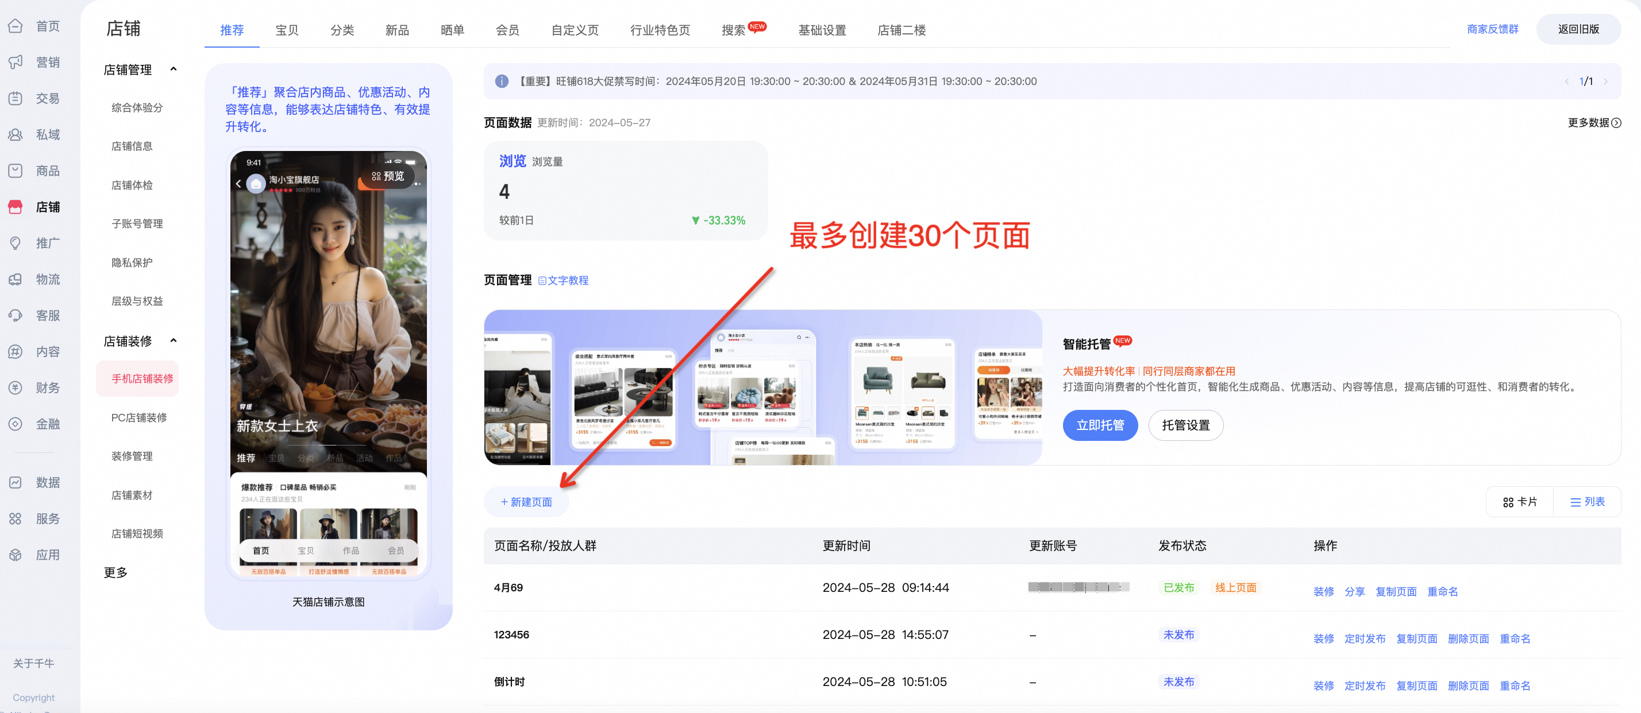The width and height of the screenshot is (1641, 713).
Task: Switch to the 会员 tab
Action: [x=508, y=30]
